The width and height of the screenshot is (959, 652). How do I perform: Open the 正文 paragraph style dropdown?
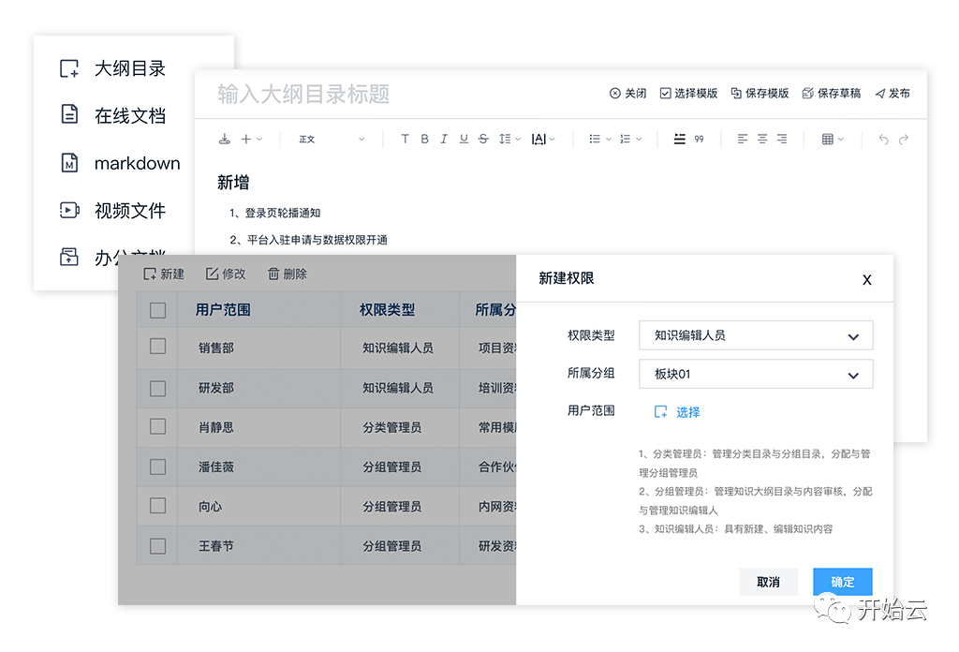332,140
